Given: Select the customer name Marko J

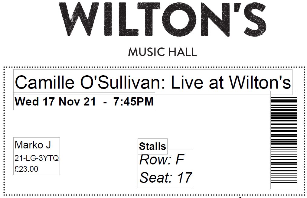Looking at the screenshot, I should pyautogui.click(x=33, y=145).
